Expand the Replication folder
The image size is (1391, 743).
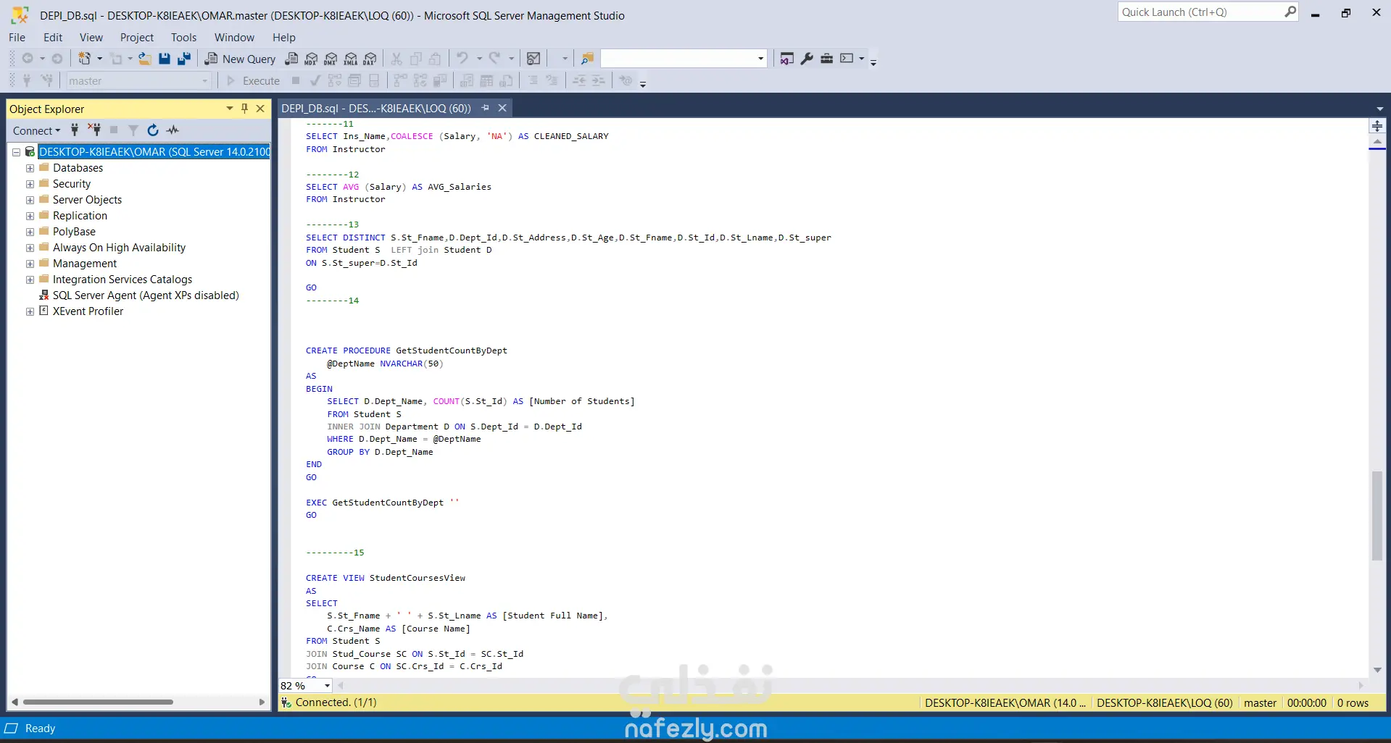pyautogui.click(x=30, y=216)
